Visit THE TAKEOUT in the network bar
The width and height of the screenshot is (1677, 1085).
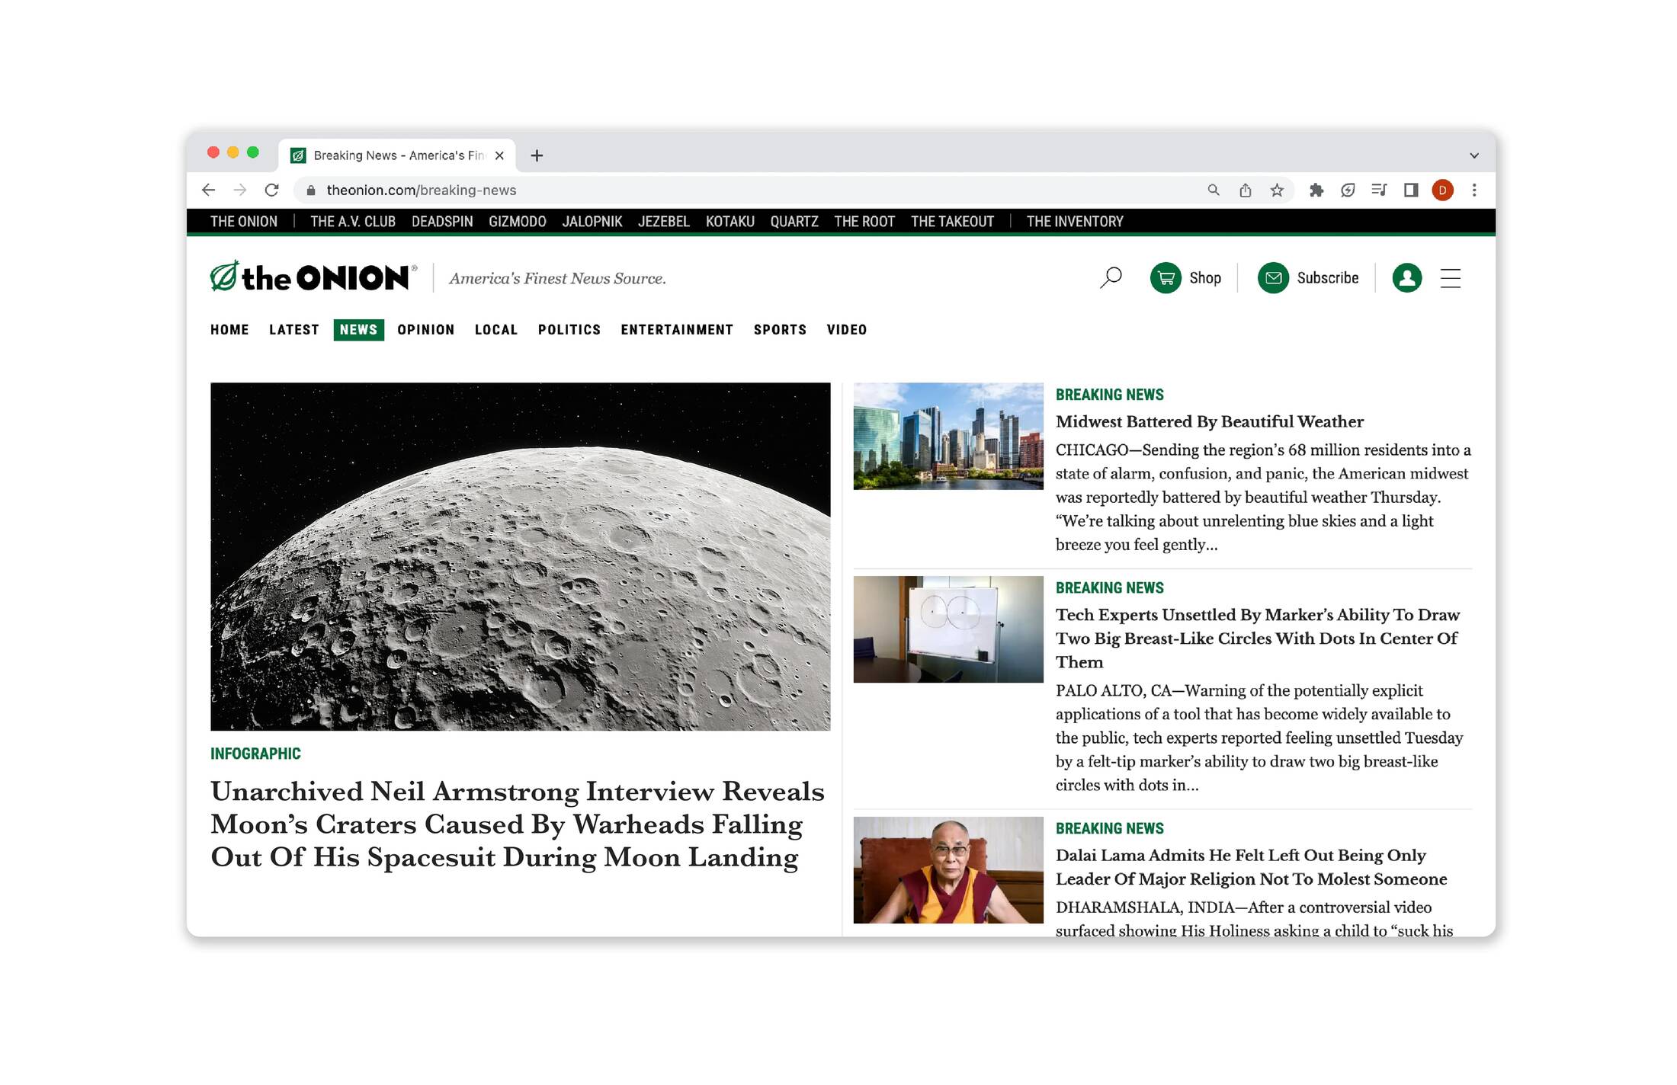(x=952, y=222)
